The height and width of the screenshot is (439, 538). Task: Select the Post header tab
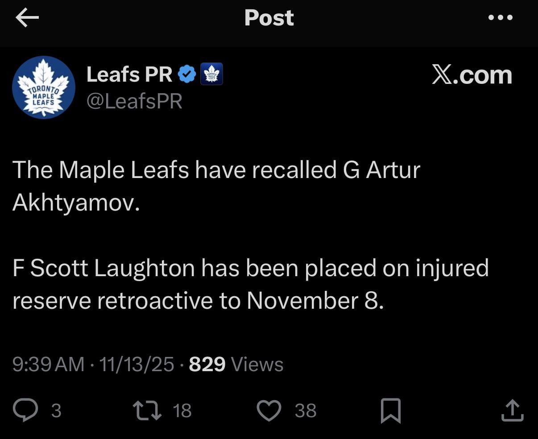click(269, 18)
